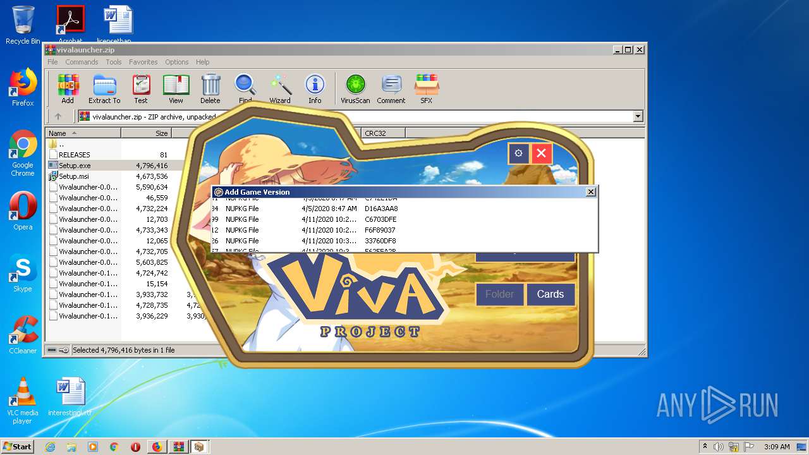Click the View file toolbar icon
Image resolution: width=809 pixels, height=455 pixels.
[x=176, y=88]
